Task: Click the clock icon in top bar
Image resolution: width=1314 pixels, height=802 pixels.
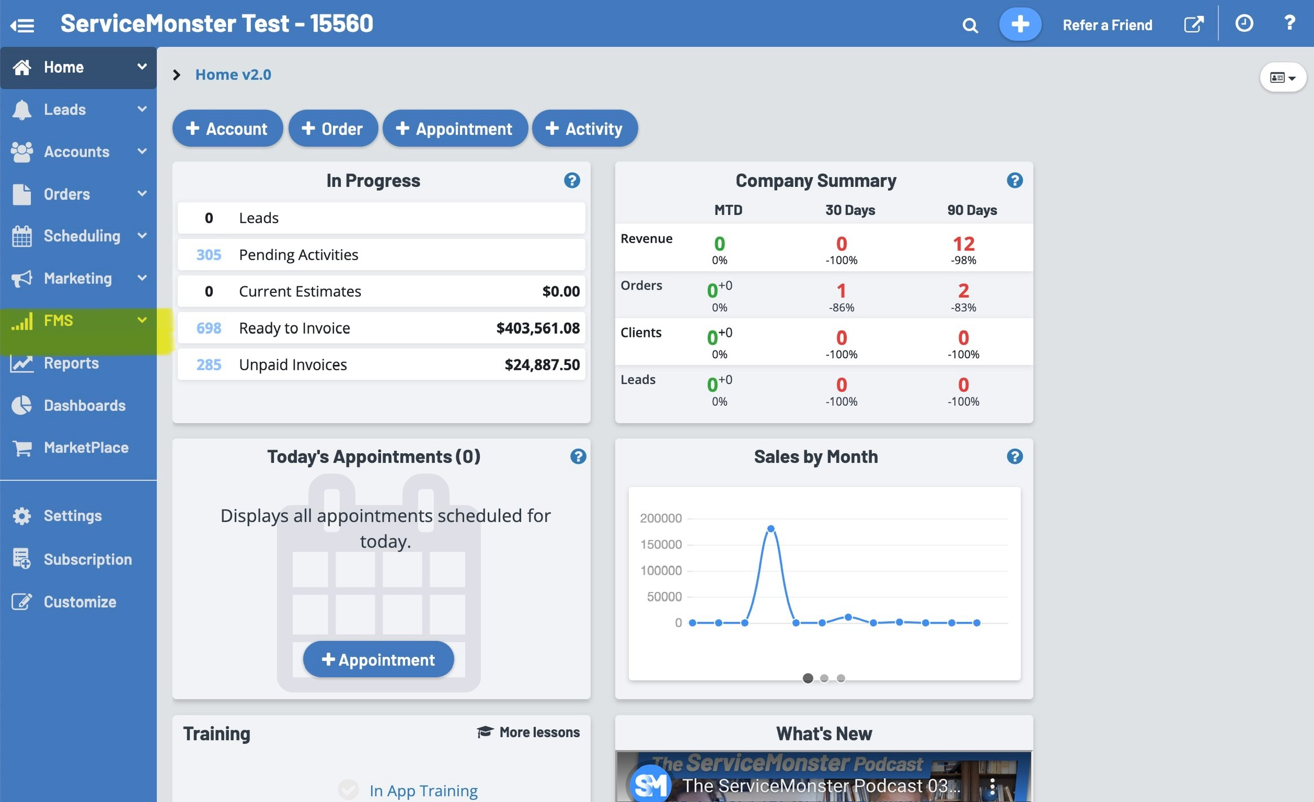Action: pos(1244,24)
